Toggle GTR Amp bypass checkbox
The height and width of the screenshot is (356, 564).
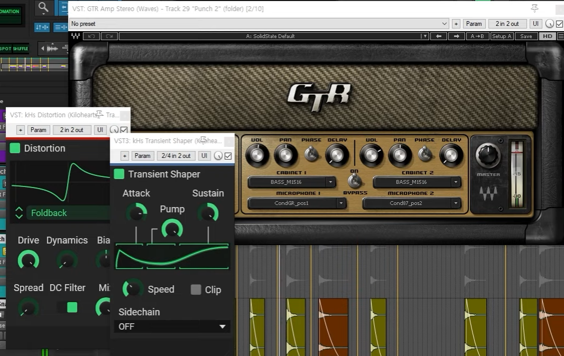coord(559,24)
